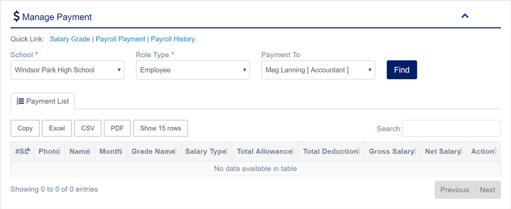Sort by the Month column
This screenshot has width=511, height=209.
coord(111,151)
